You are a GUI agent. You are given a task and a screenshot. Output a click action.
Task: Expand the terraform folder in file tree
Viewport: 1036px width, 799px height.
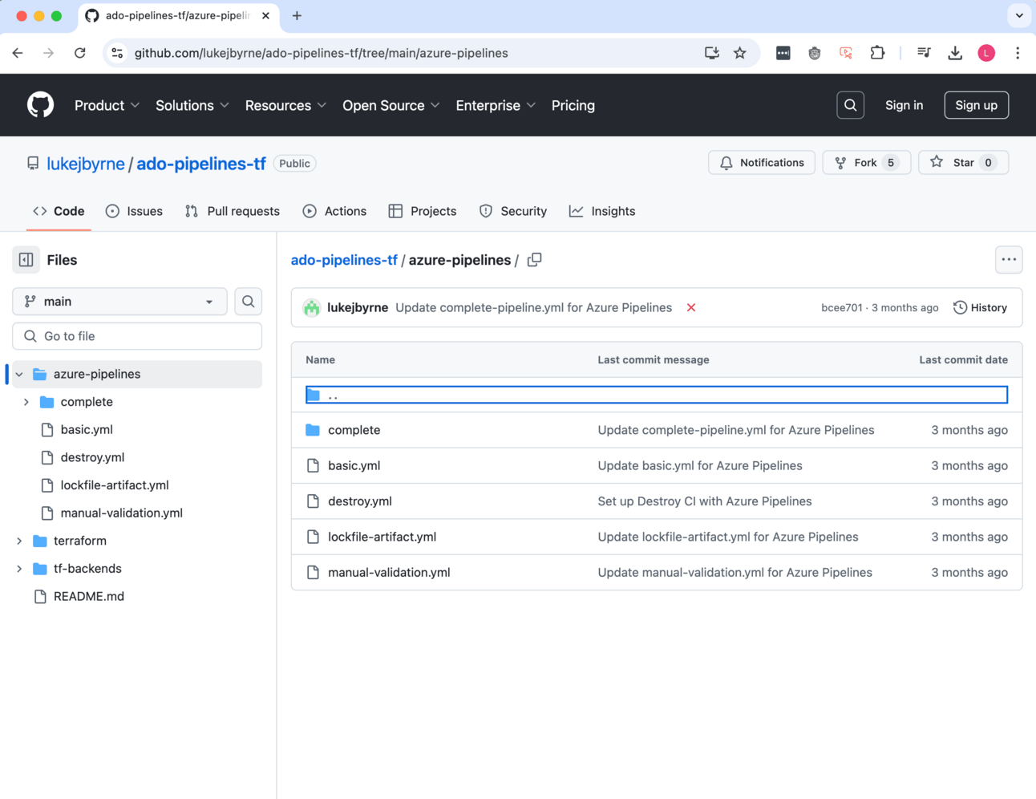[20, 541]
